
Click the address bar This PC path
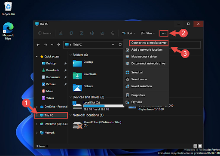coord(77,45)
